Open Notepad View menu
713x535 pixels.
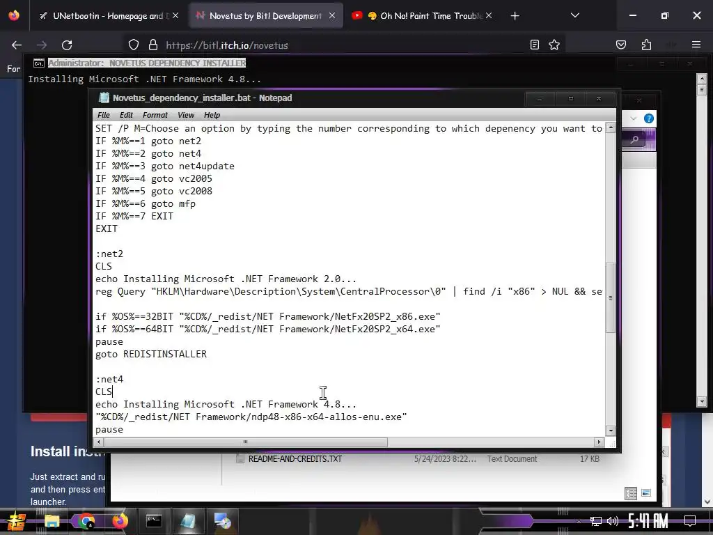[x=185, y=115]
